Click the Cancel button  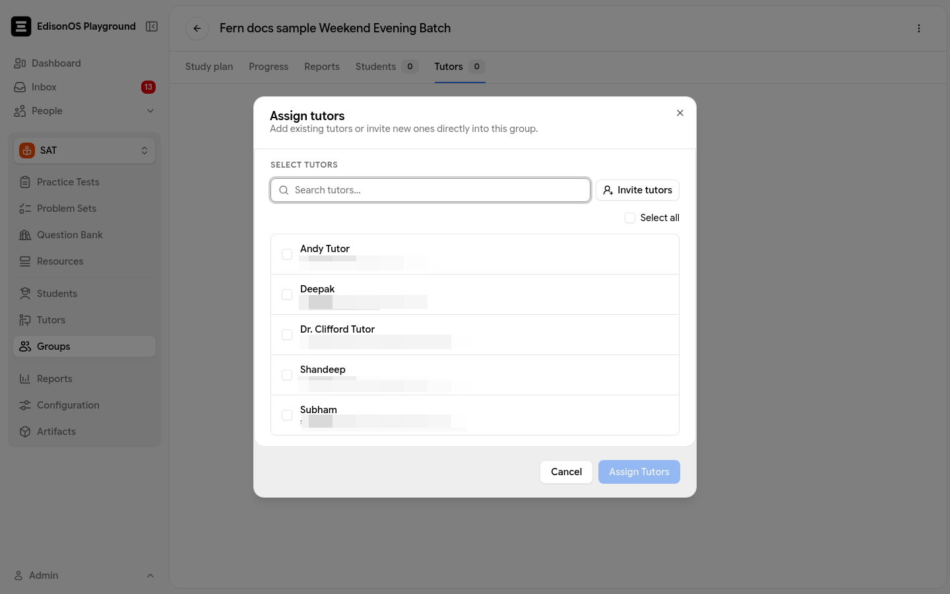pyautogui.click(x=566, y=472)
